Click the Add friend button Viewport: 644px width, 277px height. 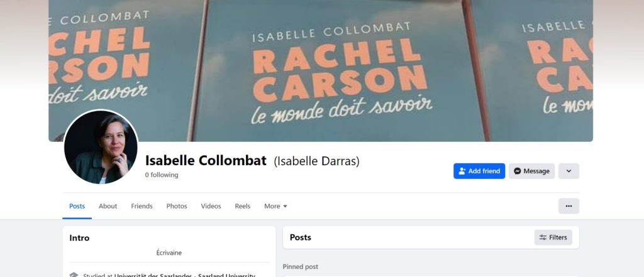click(x=479, y=171)
